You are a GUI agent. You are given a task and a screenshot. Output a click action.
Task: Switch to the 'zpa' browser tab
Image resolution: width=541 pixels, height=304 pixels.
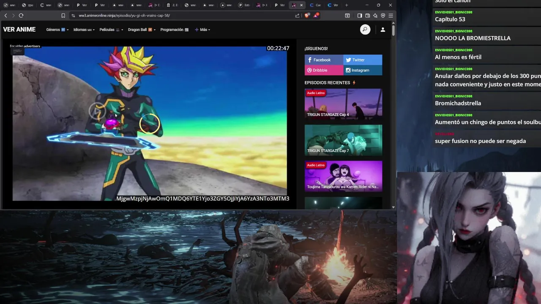pos(28,5)
